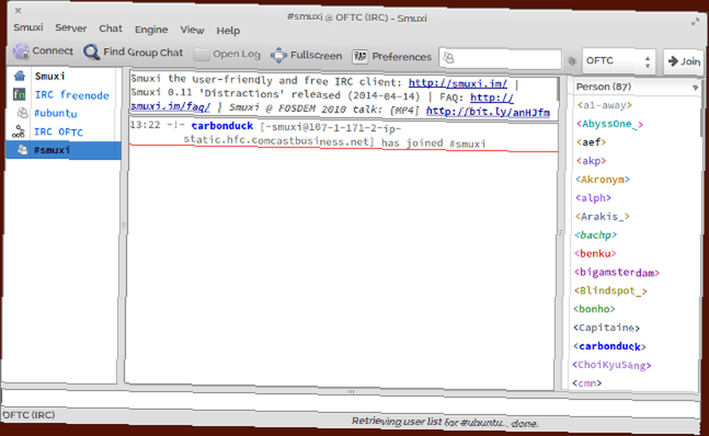The image size is (709, 436).
Task: Click the Connect globe icon
Action: click(x=21, y=51)
